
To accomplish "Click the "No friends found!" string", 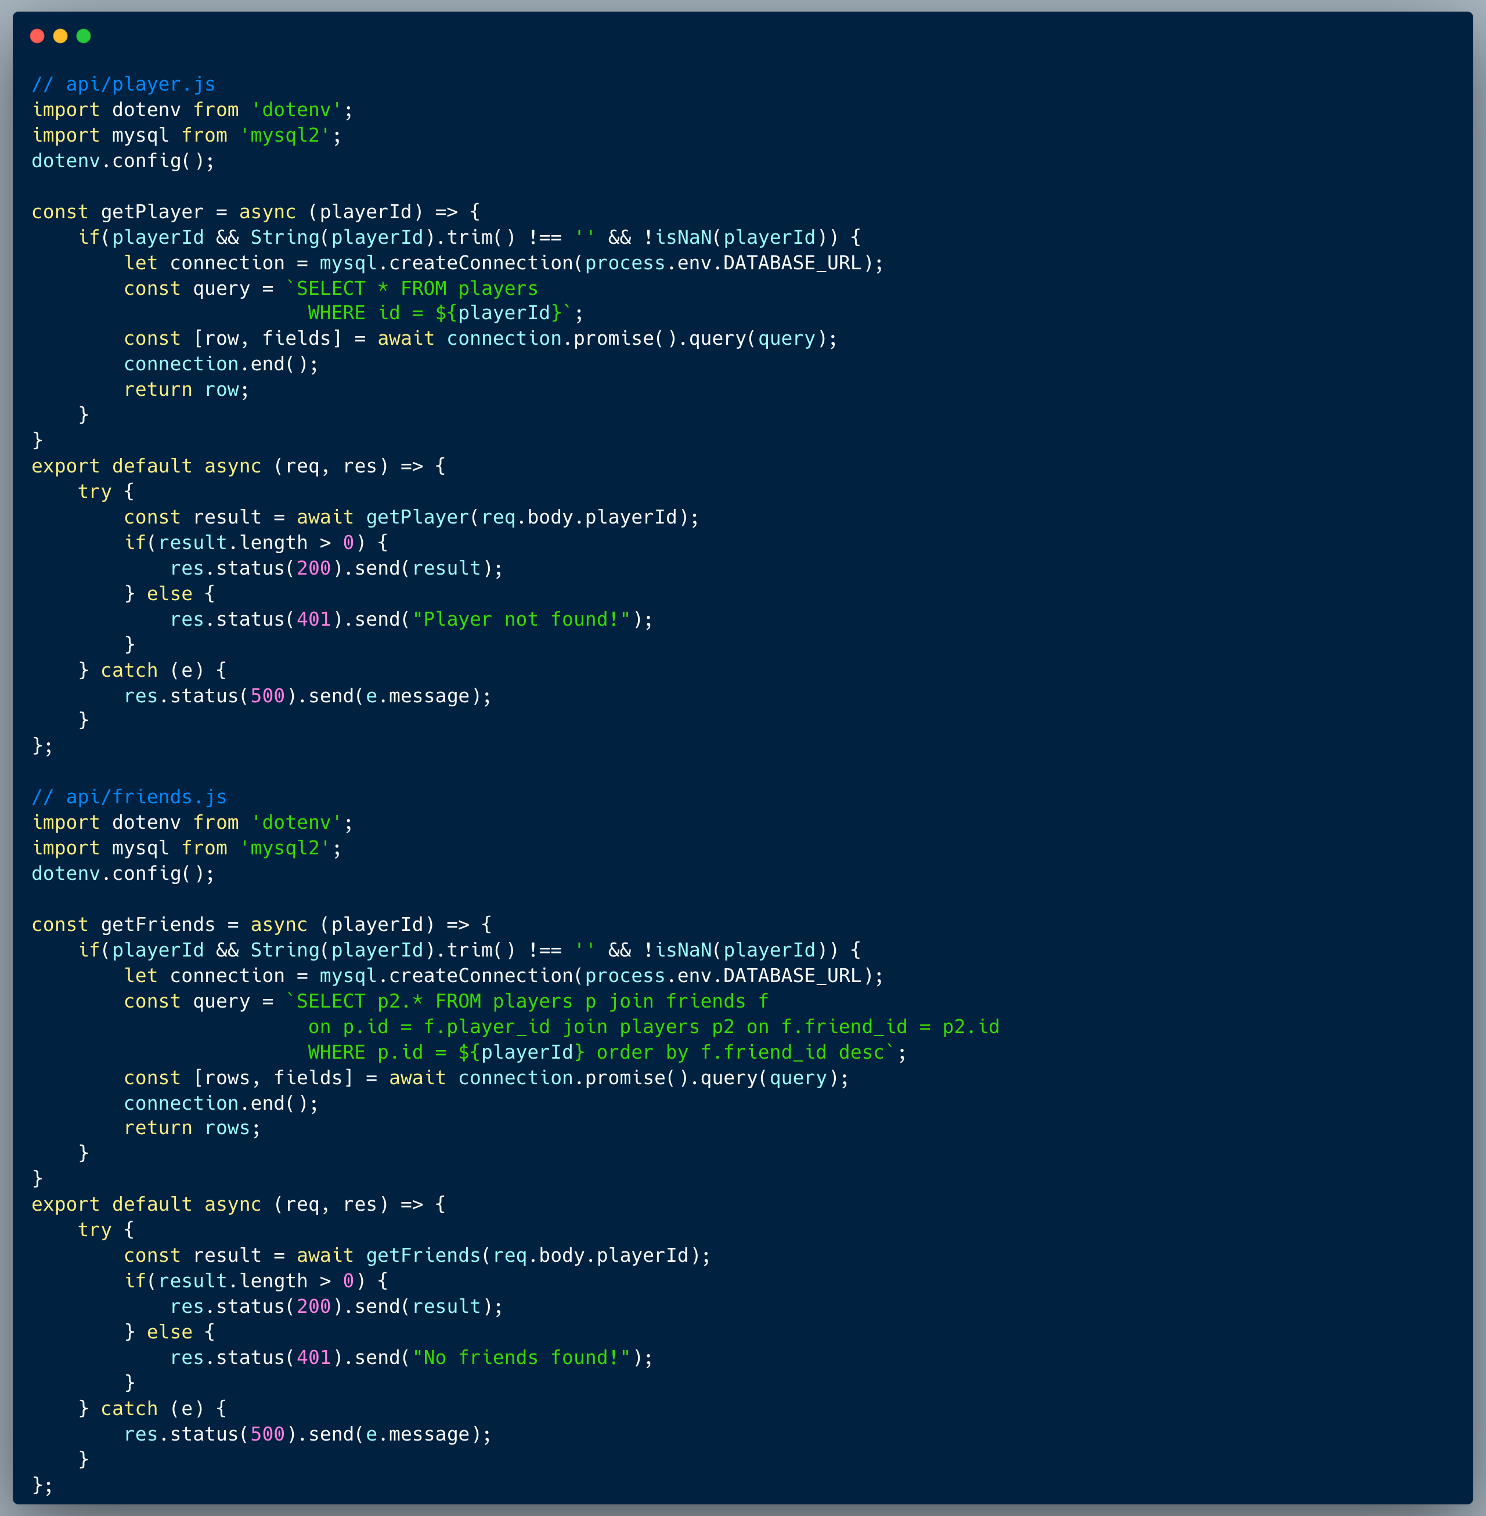I will 521,1358.
